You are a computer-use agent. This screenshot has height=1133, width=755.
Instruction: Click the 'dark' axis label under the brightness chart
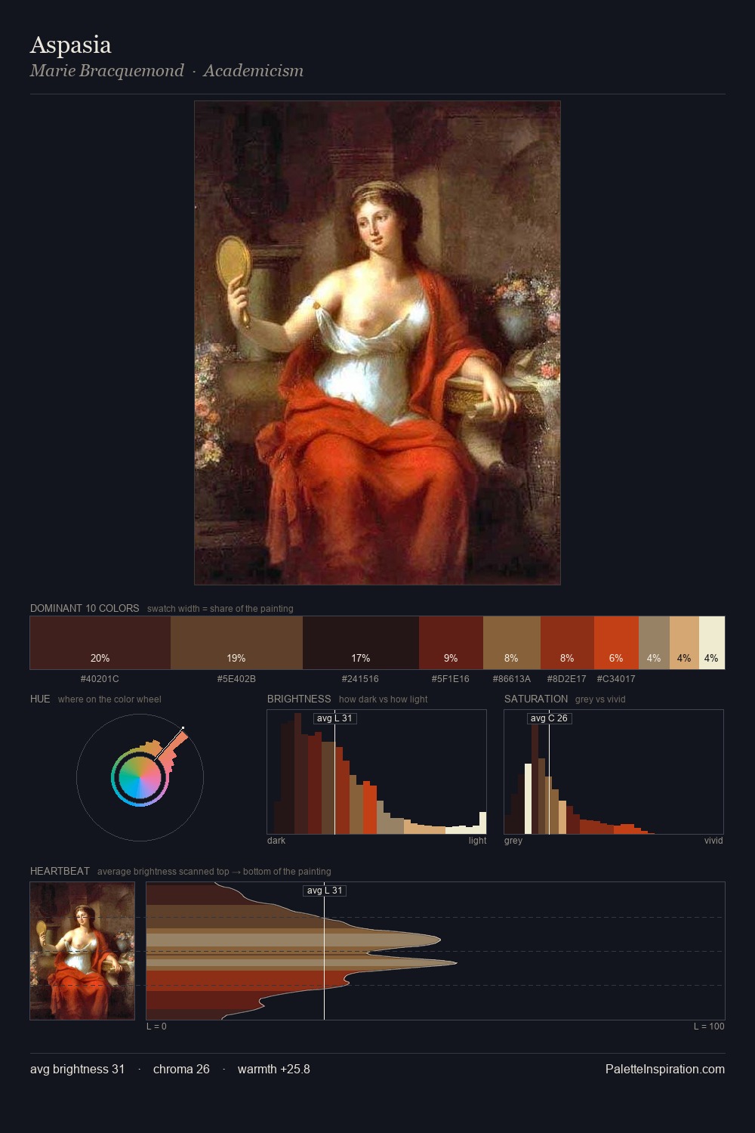276,841
